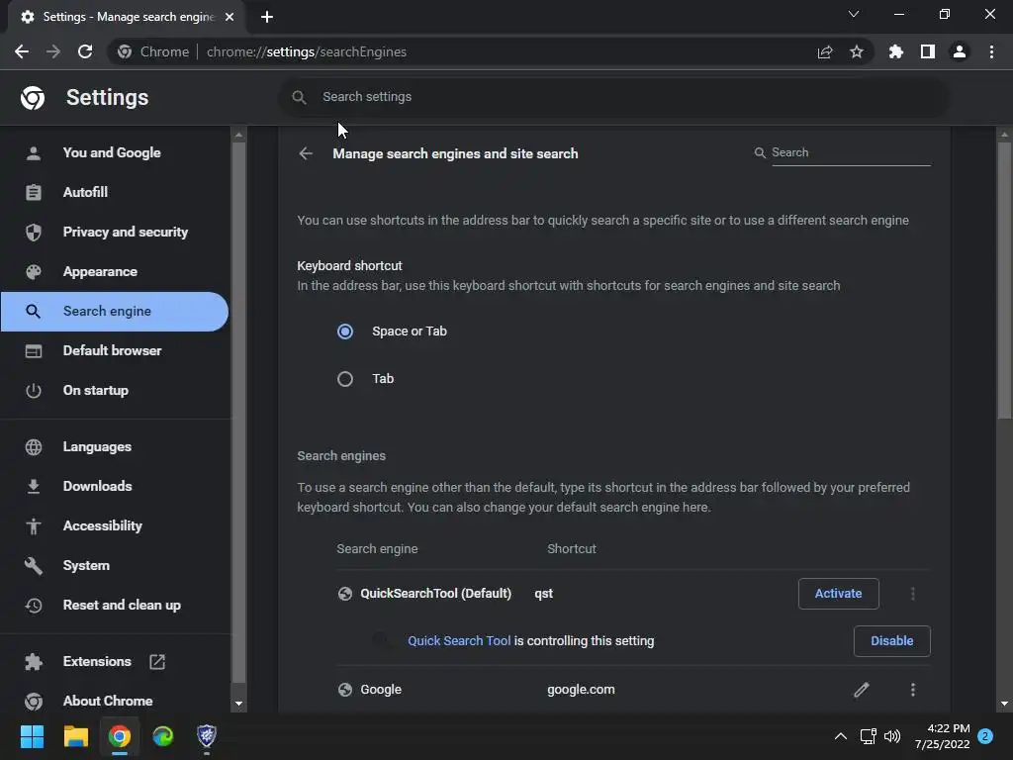This screenshot has width=1013, height=760.
Task: Open Downloads settings section
Action: tap(115, 487)
